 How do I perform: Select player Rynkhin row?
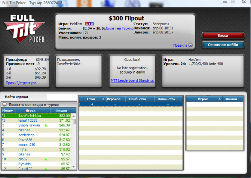[x=36, y=164]
